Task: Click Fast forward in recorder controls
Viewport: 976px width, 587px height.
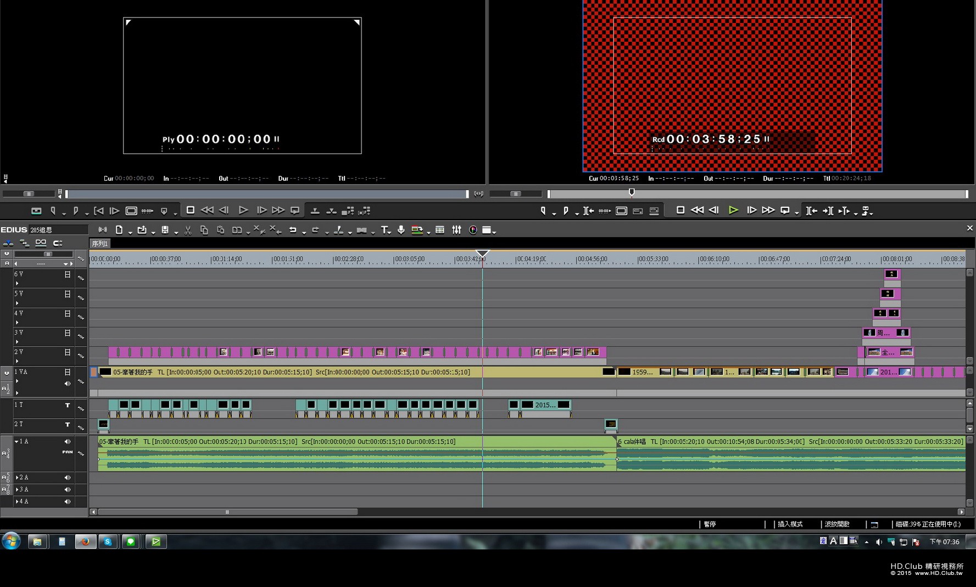Action: [768, 210]
